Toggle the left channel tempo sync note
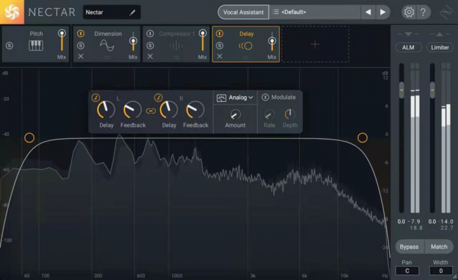This screenshot has height=280, width=458. (x=96, y=97)
